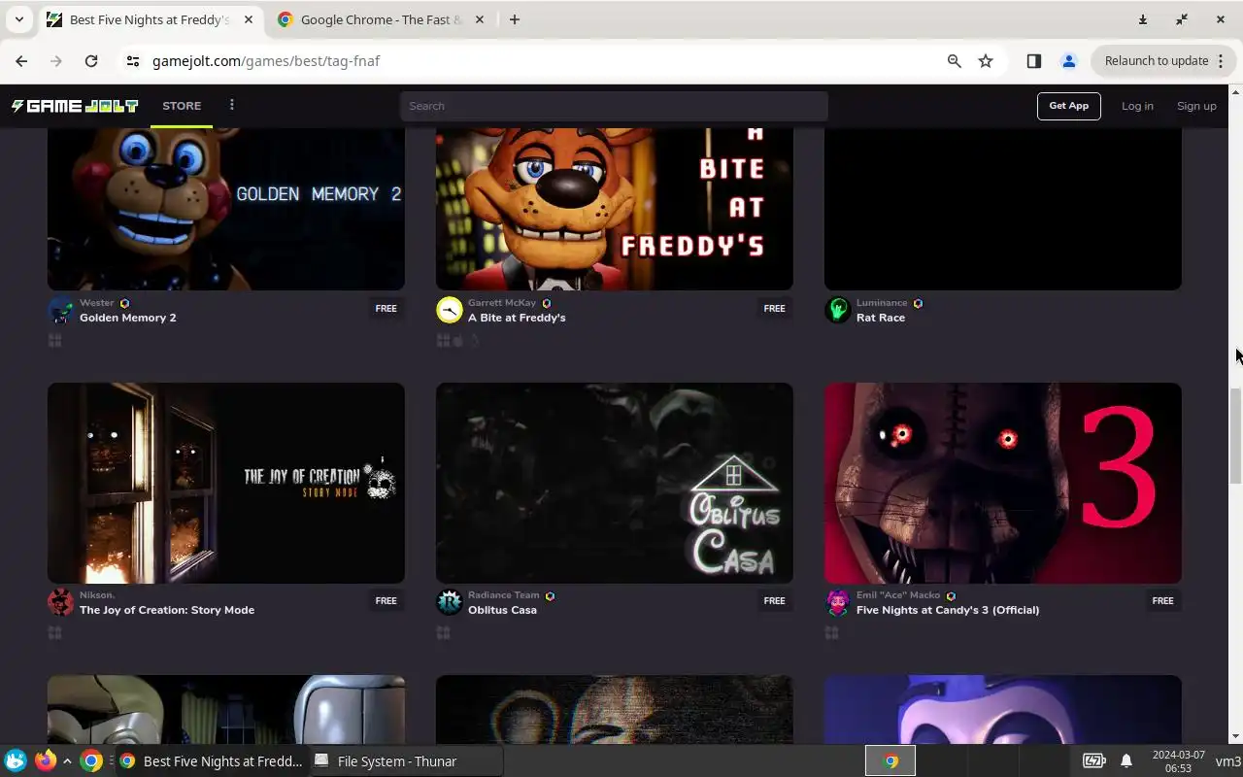Click Relaunch to update button
Viewport: 1243px width, 777px height.
pyautogui.click(x=1157, y=60)
